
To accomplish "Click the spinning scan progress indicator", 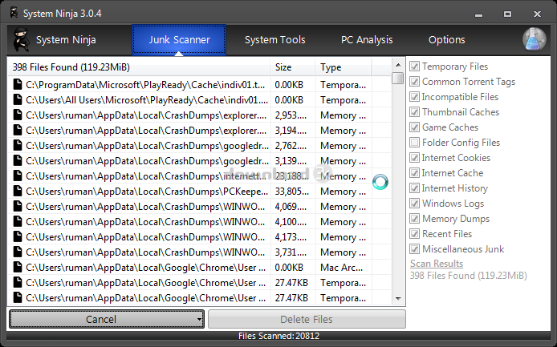I will pos(380,182).
